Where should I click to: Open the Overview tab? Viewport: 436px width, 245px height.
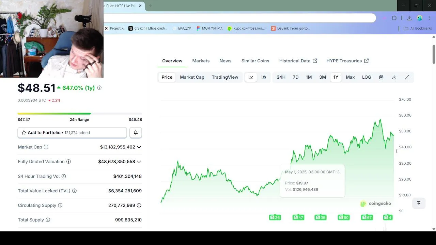172,61
